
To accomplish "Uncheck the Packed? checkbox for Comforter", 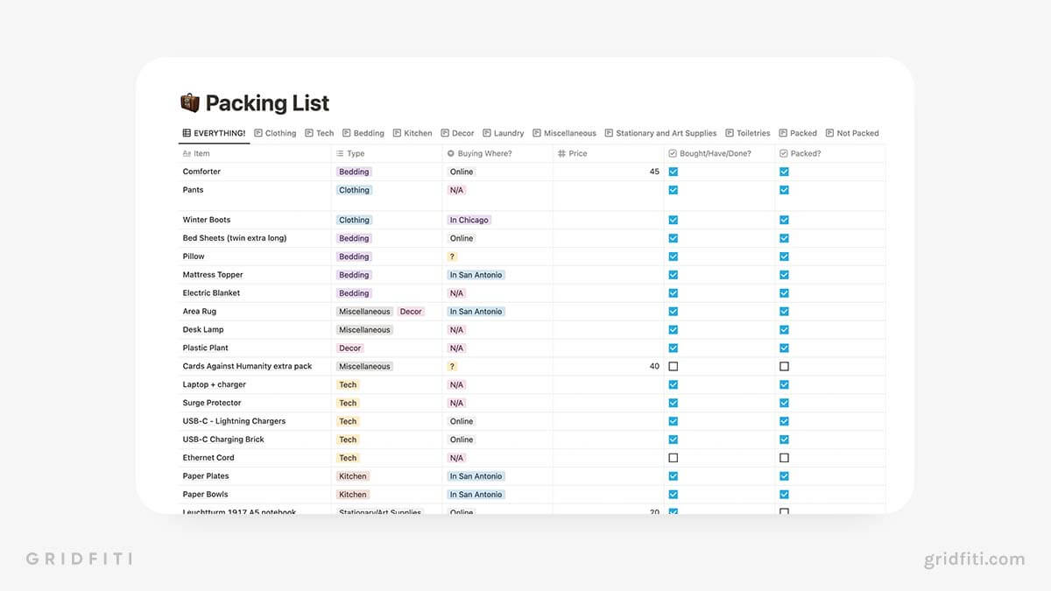I will coord(784,172).
